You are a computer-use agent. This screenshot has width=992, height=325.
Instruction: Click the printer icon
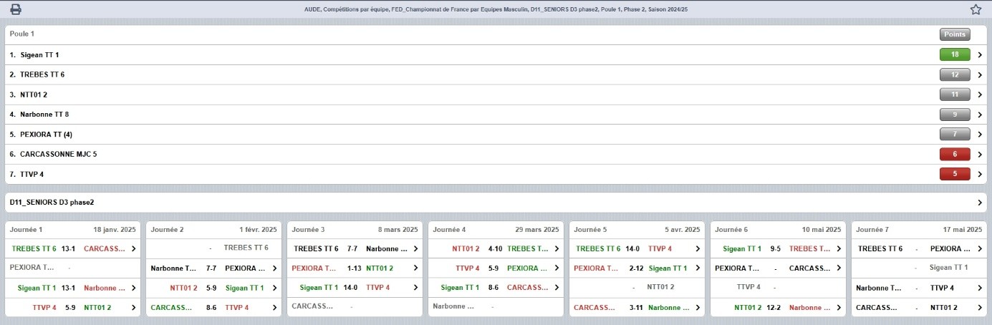tap(15, 9)
